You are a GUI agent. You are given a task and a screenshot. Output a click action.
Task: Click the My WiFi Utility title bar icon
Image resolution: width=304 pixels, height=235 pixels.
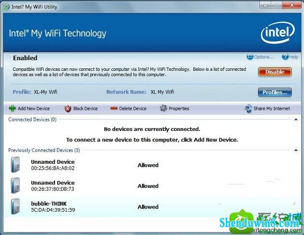[x=6, y=7]
